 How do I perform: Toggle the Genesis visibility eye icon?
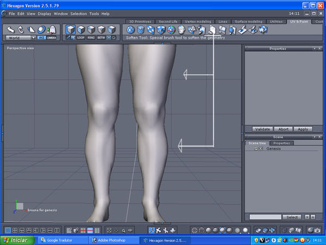[x=261, y=148]
